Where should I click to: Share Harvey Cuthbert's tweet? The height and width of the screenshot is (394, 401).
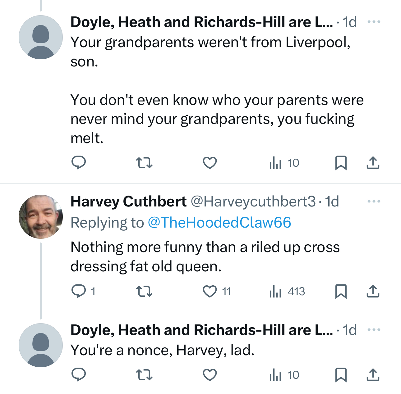[373, 291]
